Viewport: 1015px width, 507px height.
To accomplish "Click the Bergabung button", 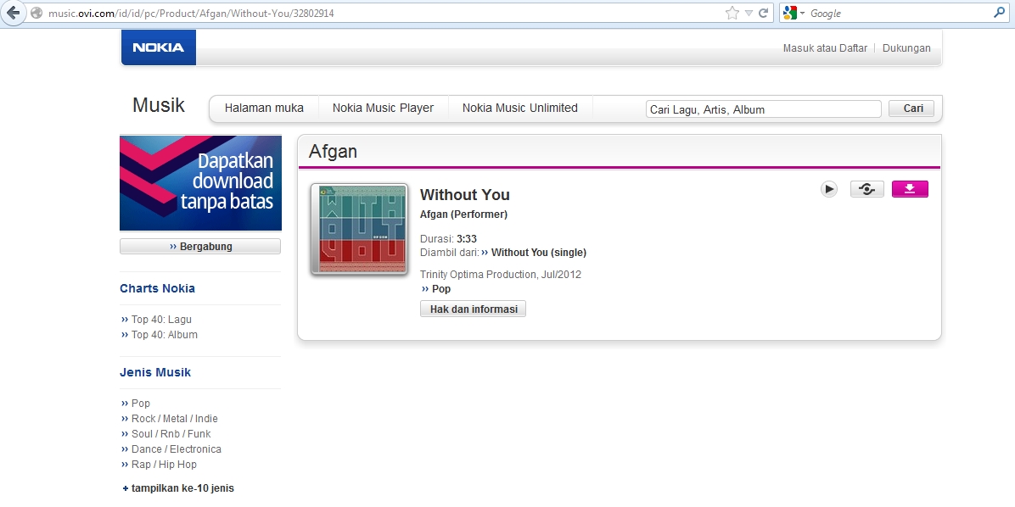I will 200,247.
